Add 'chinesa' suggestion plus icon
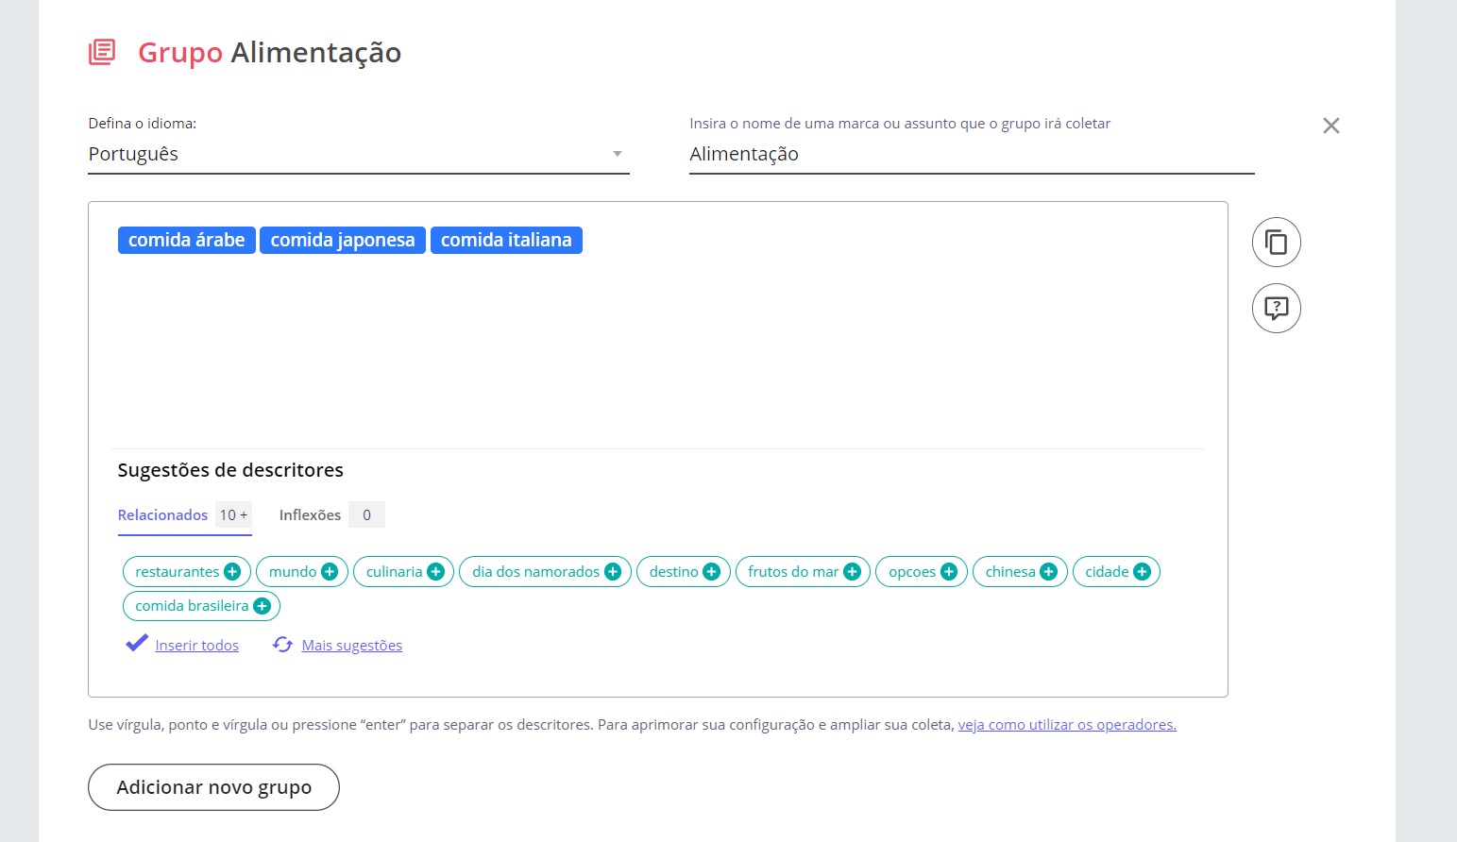Screen dimensions: 1457x842 [x=1048, y=572]
